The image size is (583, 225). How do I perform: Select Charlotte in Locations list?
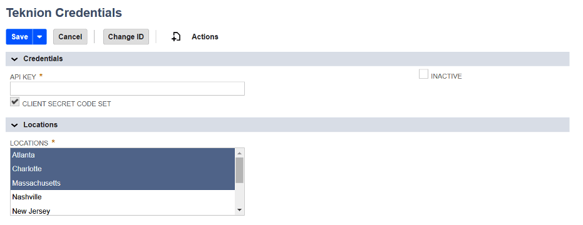tap(123, 169)
